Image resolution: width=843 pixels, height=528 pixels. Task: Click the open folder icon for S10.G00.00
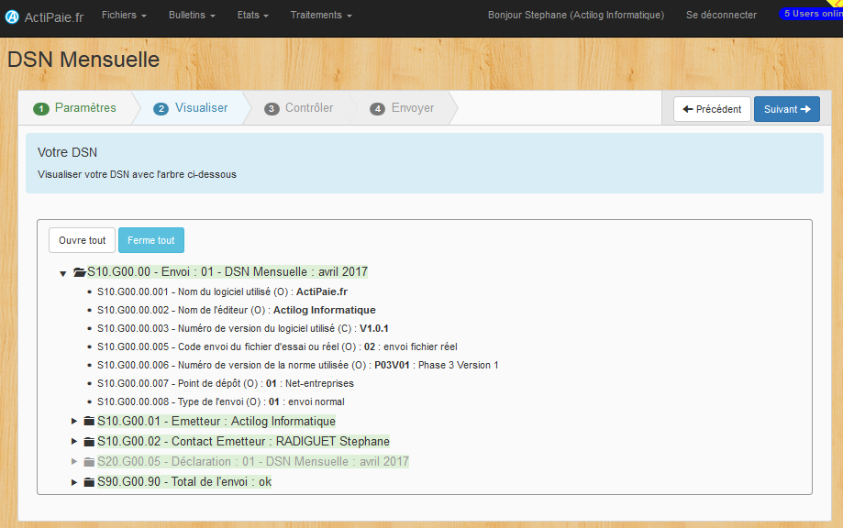80,272
